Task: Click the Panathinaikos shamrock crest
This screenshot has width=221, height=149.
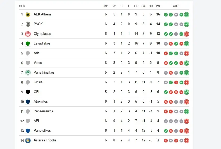Action: coord(28,73)
